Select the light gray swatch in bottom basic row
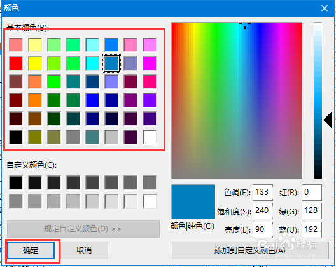 click(111, 137)
